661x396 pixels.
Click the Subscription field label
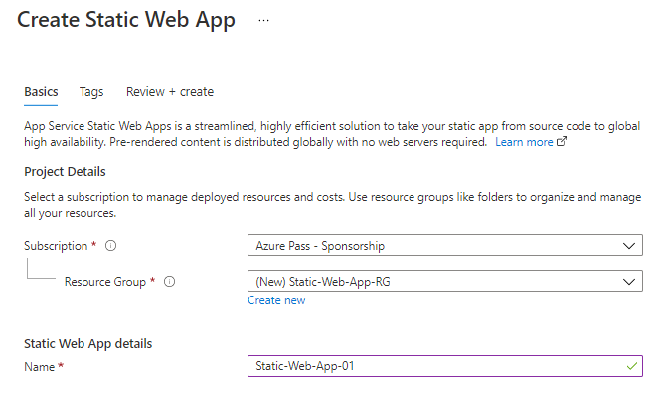[x=56, y=246]
